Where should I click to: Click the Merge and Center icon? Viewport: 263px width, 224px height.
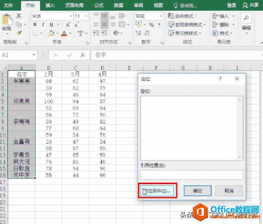click(122, 25)
